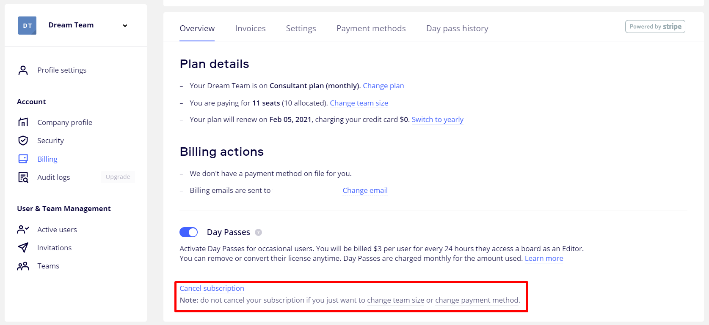Click the Company profile building icon
The width and height of the screenshot is (709, 325).
[x=23, y=122]
